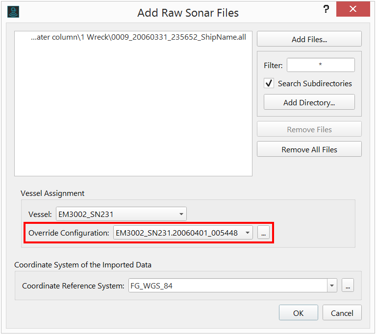Confirm the dialog with OK

pyautogui.click(x=298, y=313)
